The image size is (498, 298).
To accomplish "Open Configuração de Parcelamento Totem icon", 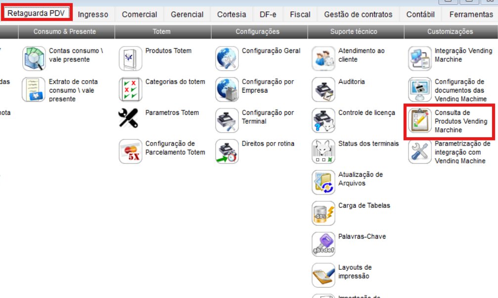I will coord(131,151).
